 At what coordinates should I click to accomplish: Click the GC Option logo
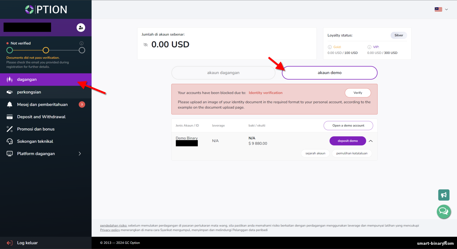click(46, 9)
